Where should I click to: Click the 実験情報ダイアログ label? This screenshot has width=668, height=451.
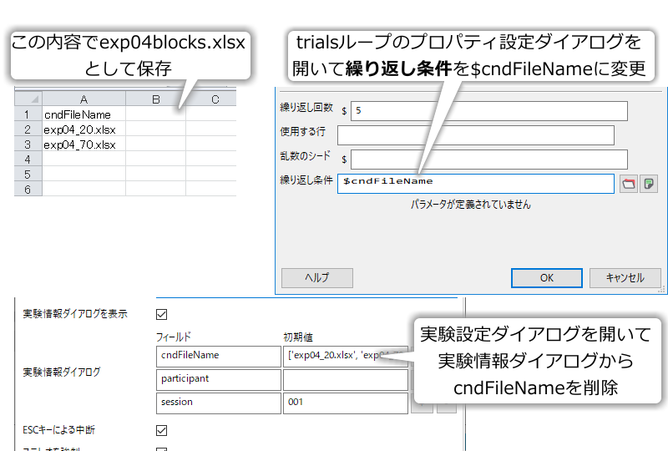tap(62, 372)
